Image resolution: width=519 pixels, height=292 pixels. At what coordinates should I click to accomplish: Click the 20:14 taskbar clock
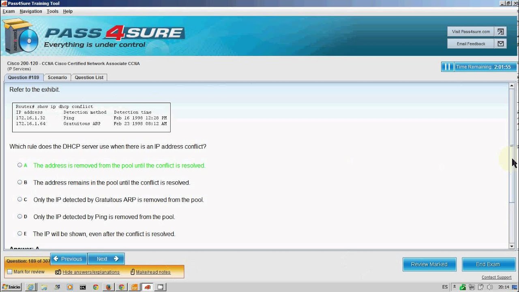pos(504,287)
